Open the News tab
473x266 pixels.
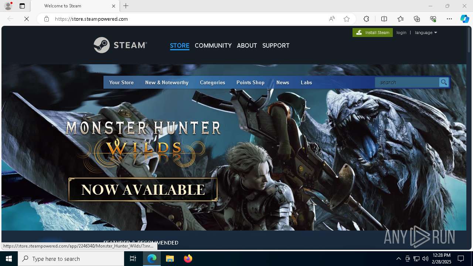(283, 82)
